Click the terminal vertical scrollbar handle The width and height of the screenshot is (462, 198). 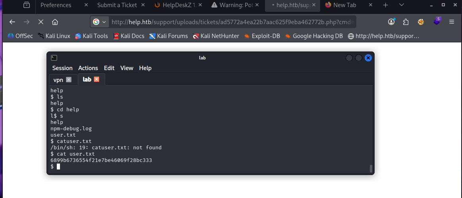pyautogui.click(x=371, y=169)
